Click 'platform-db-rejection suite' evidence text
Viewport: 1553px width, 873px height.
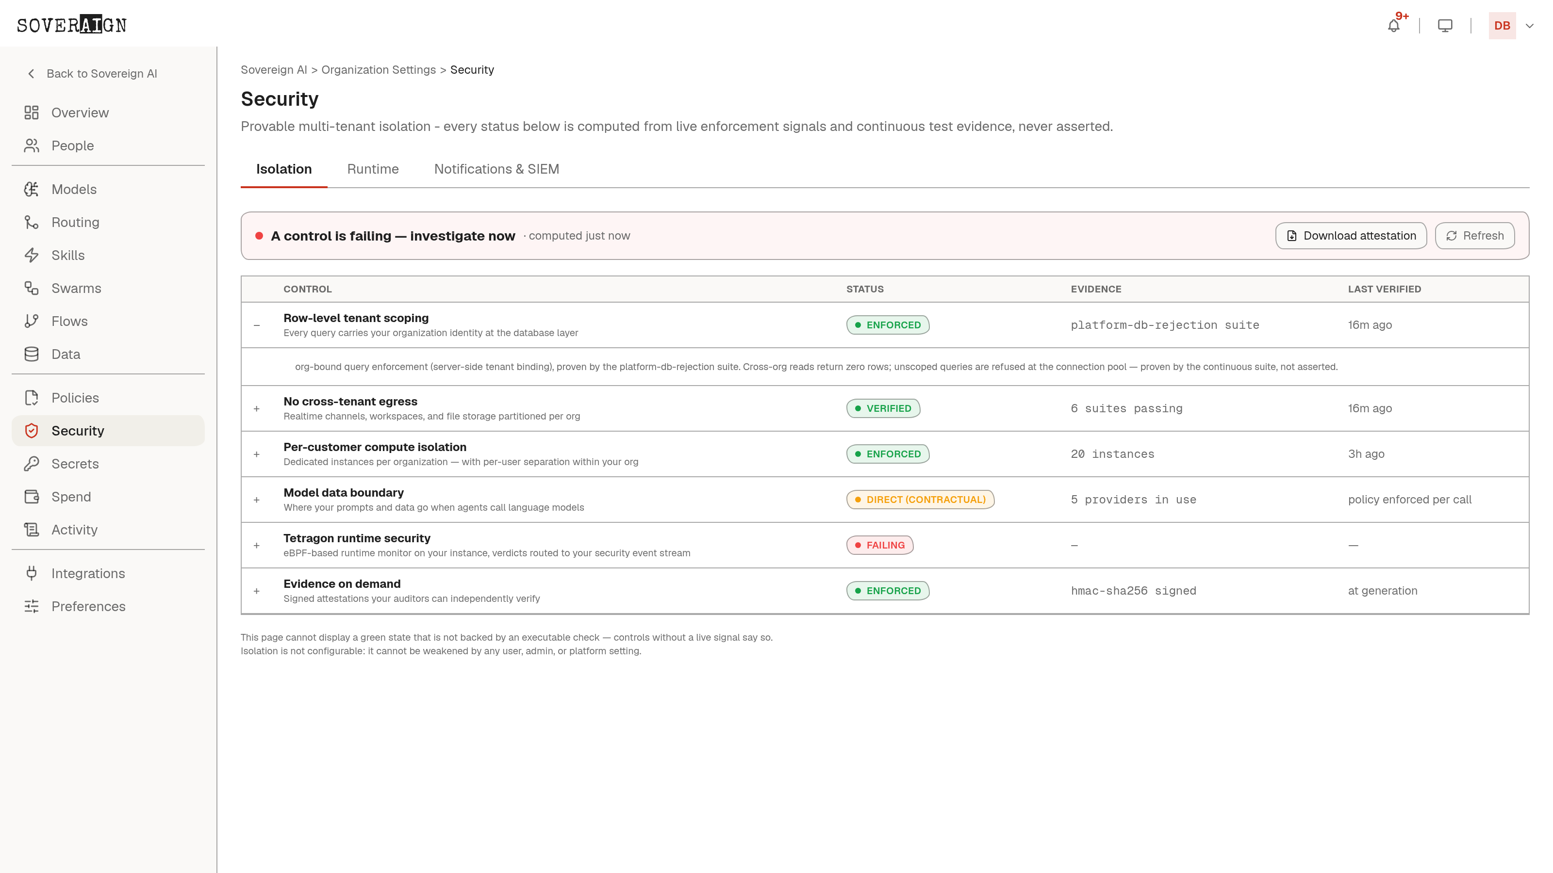(x=1165, y=325)
